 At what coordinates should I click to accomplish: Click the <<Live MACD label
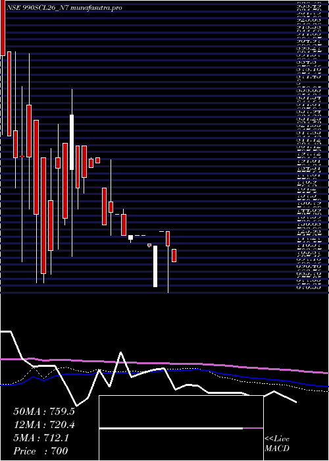click(277, 444)
